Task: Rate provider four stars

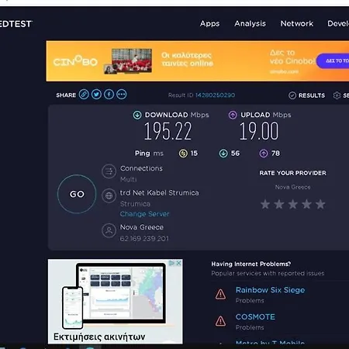Action: 306,204
